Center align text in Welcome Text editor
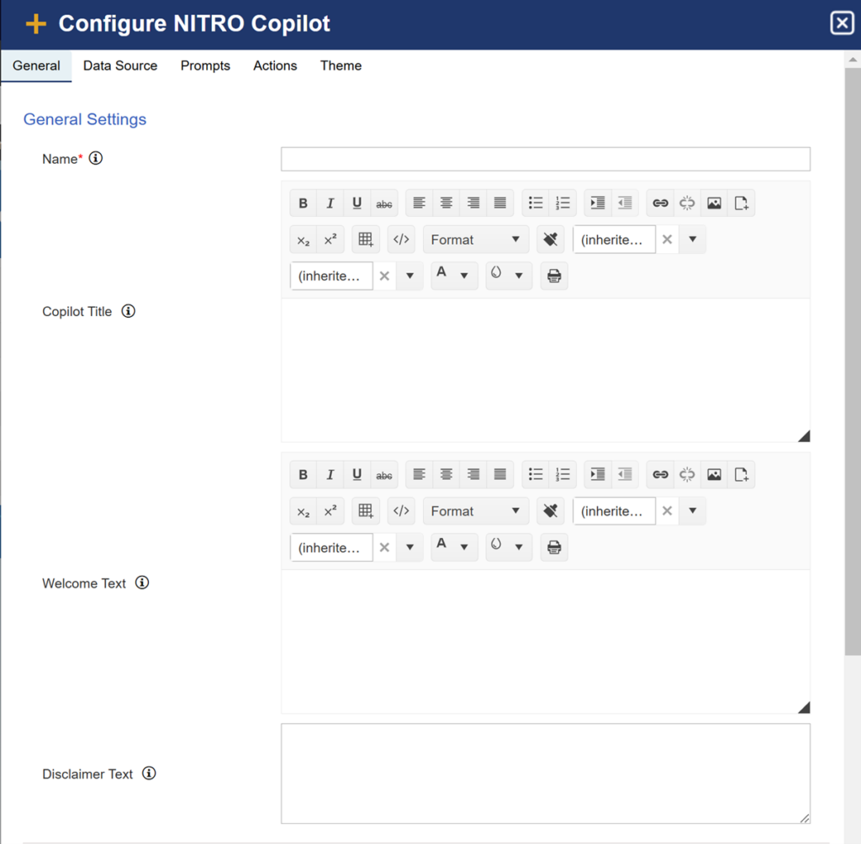The image size is (861, 844). 446,474
